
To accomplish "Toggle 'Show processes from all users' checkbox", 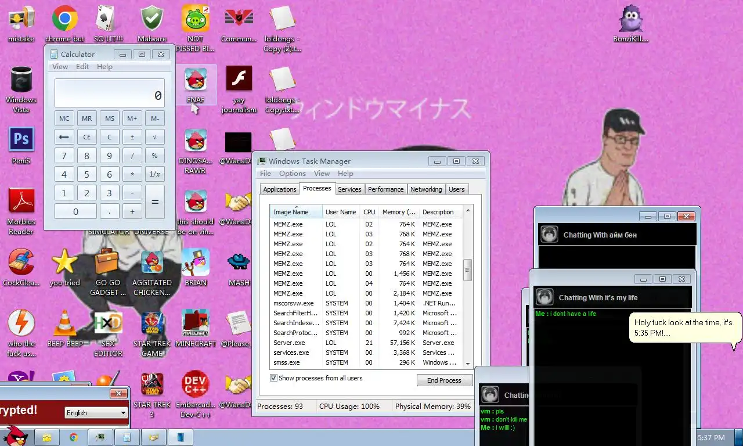I will [274, 378].
